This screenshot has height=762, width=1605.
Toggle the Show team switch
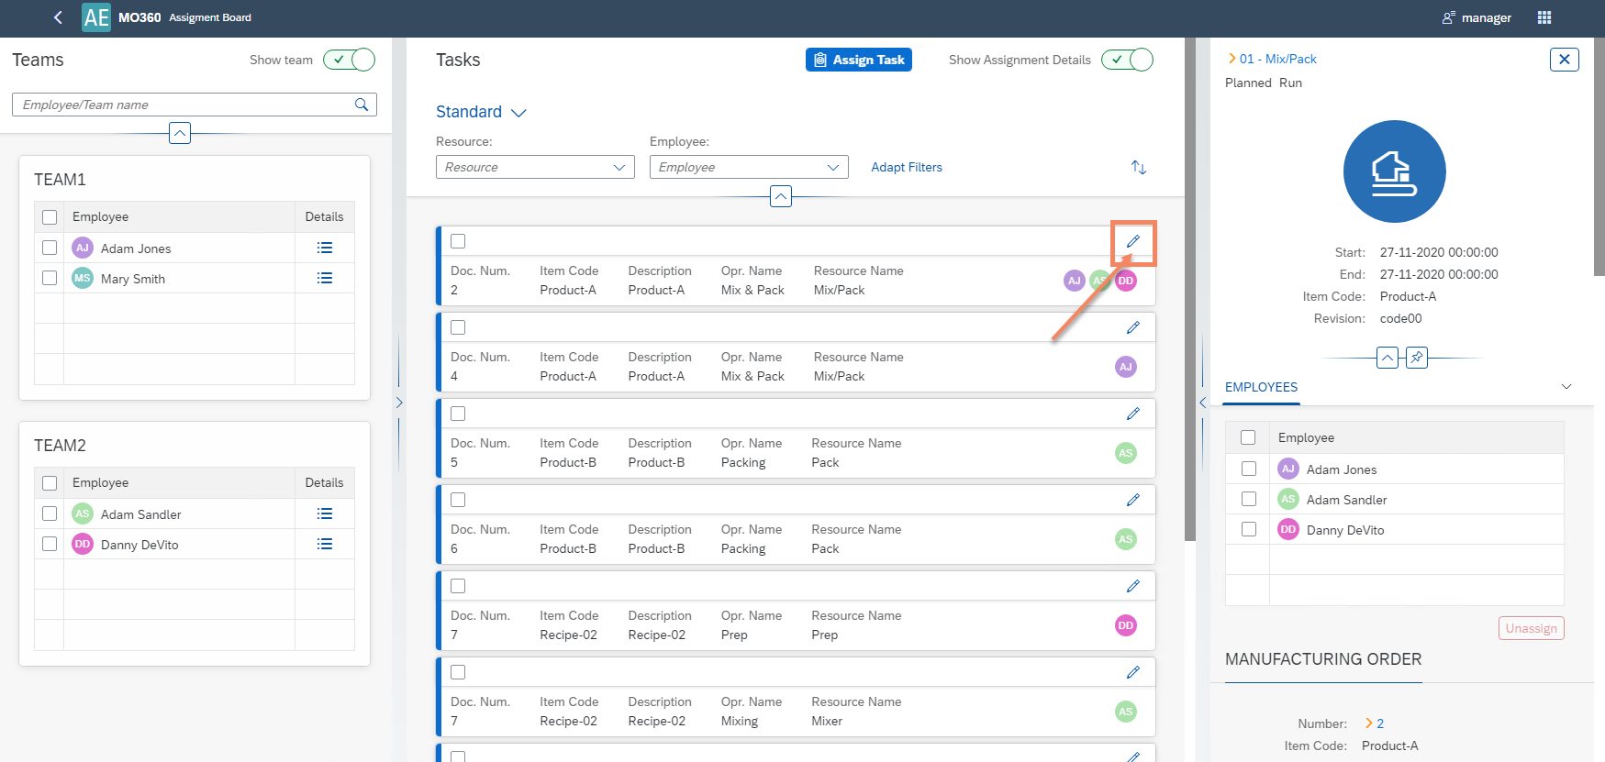pos(349,60)
